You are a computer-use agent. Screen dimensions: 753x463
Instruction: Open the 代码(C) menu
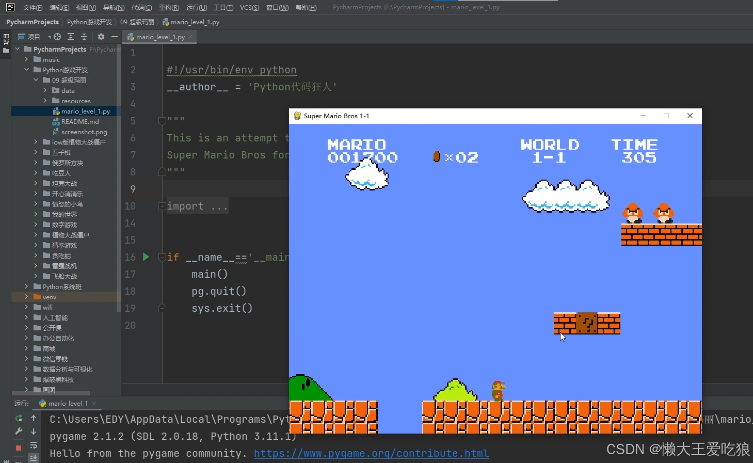[x=141, y=7]
